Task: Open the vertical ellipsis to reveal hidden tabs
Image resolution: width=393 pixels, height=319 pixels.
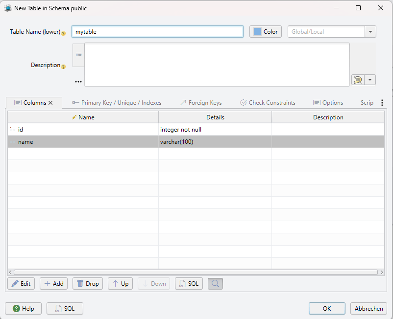Action: pyautogui.click(x=382, y=102)
